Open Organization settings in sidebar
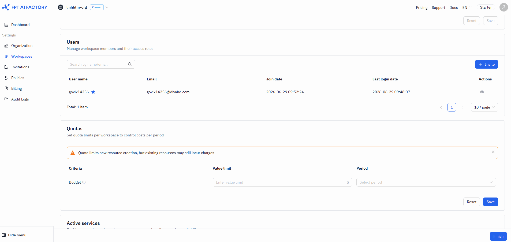Viewport: 511px width, 242px height. pyautogui.click(x=22, y=46)
